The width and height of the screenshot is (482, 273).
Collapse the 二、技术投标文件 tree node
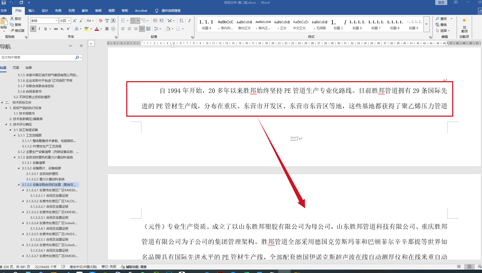point(2,103)
